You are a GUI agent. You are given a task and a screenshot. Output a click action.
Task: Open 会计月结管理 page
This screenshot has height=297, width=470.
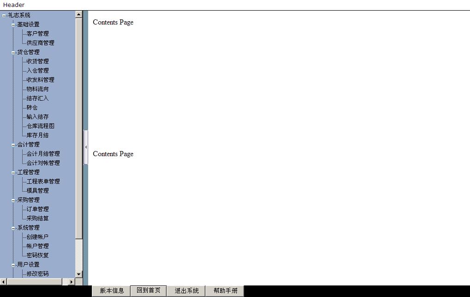43,154
